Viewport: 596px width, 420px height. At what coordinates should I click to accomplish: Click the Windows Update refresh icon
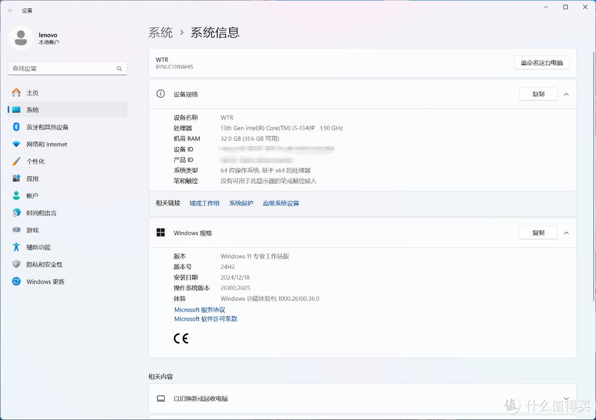click(x=17, y=281)
